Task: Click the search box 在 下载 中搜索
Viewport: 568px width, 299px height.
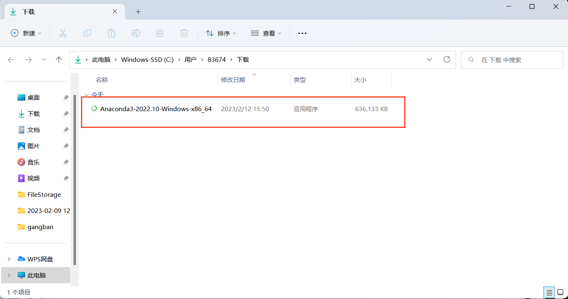Action: (x=512, y=60)
